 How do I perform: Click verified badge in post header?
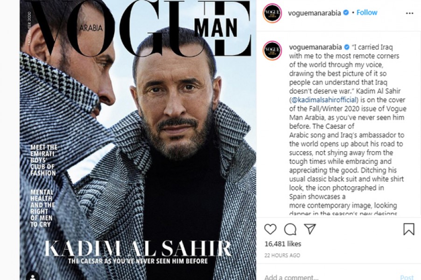346,13
